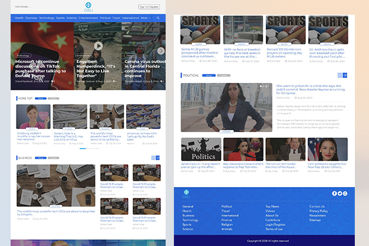Click the active blue carousel indicator under More Top
Image resolution: width=369 pixels, height=246 pixels.
[83, 149]
